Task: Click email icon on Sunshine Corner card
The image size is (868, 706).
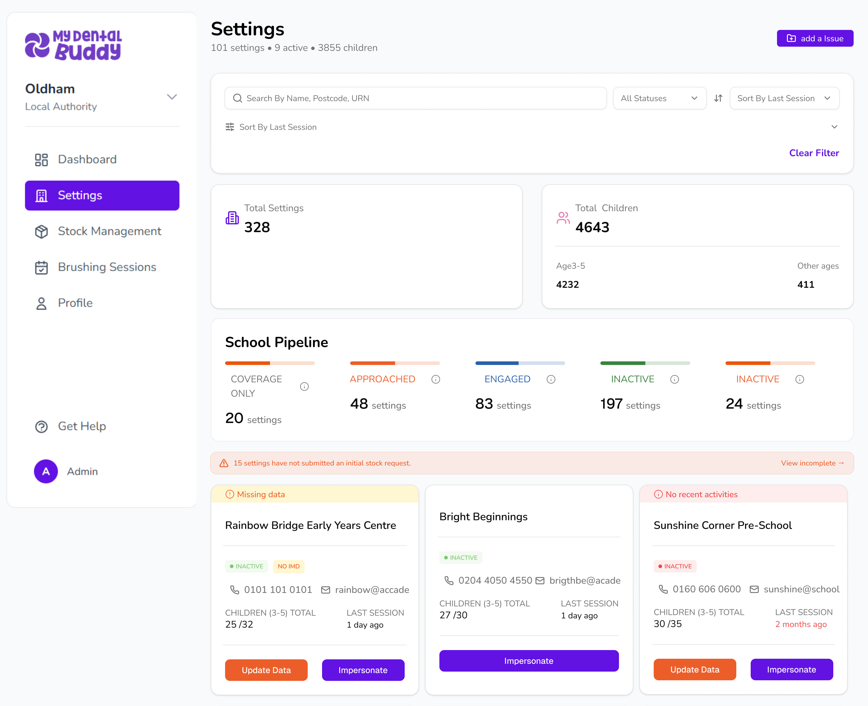Action: [x=754, y=589]
